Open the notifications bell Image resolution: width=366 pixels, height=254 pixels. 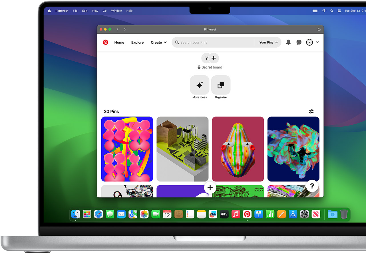click(x=288, y=43)
